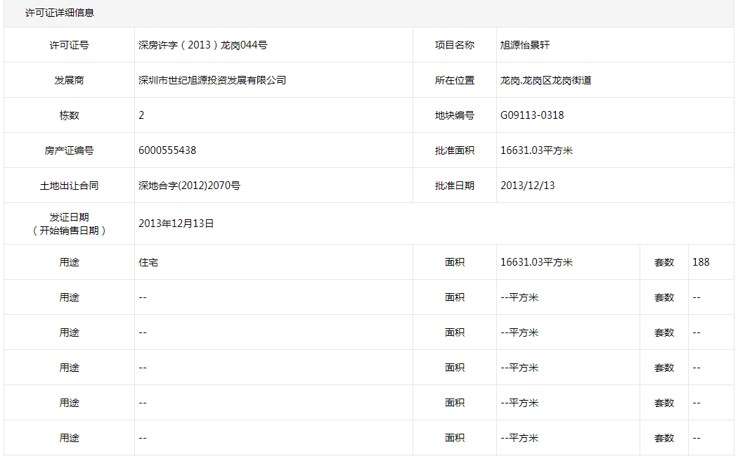
Task: Click the 住宅 usage value
Action: click(148, 262)
